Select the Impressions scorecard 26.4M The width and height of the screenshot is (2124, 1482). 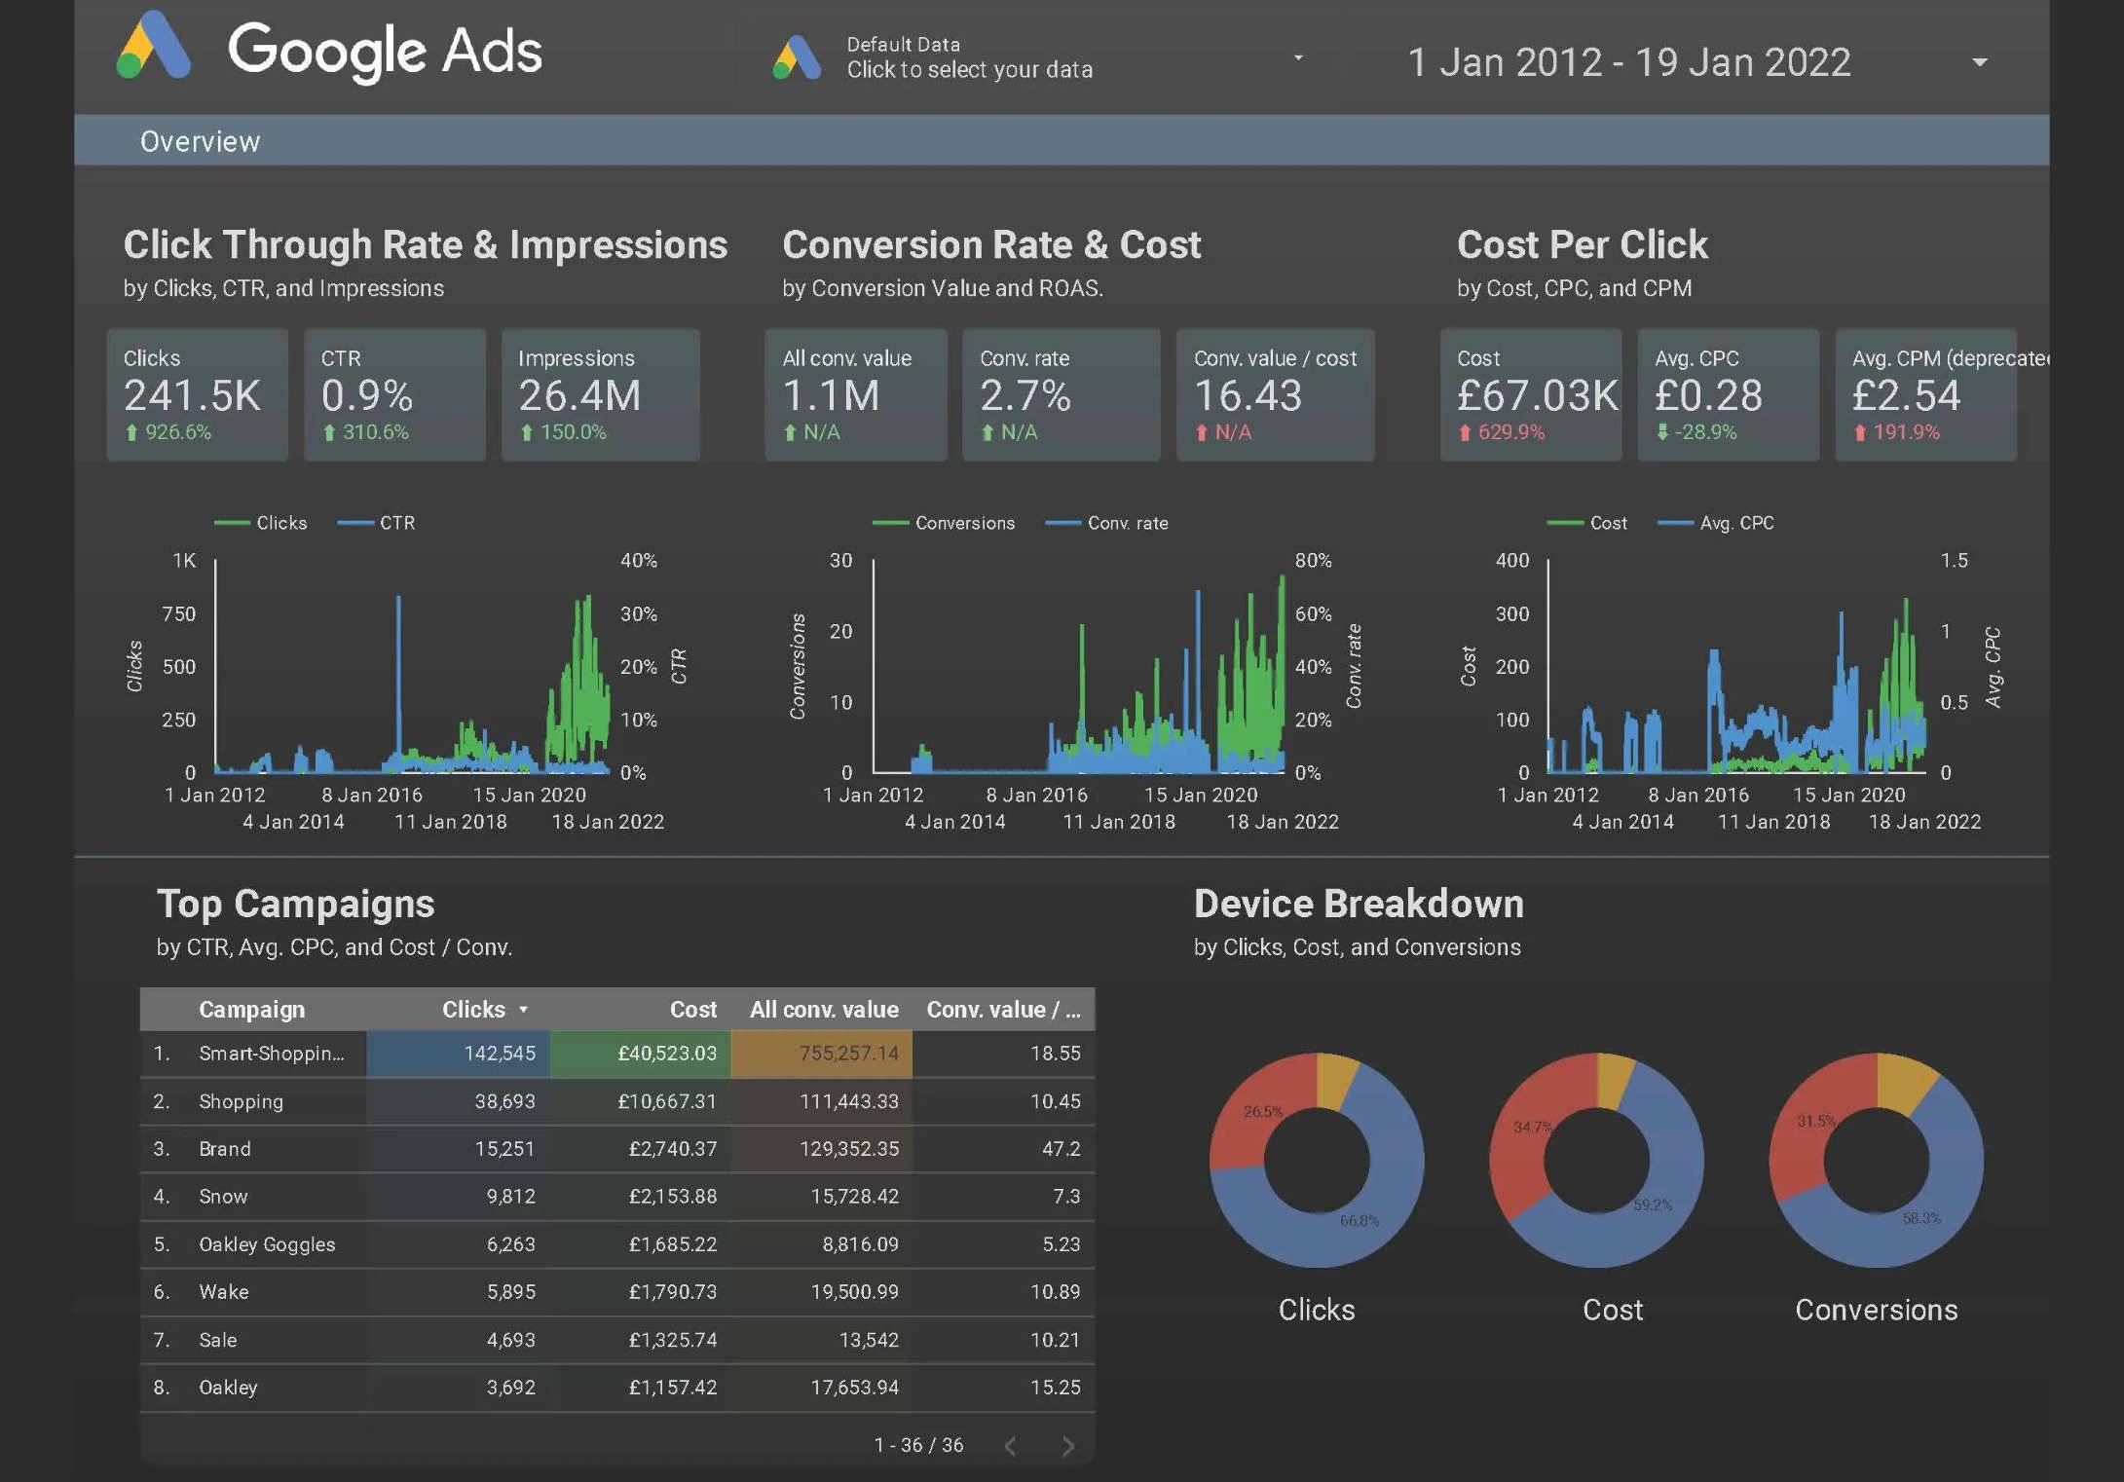[600, 394]
